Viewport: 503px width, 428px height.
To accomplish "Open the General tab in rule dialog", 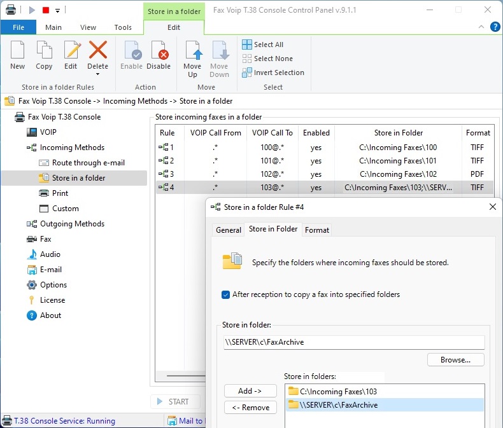I will point(229,230).
